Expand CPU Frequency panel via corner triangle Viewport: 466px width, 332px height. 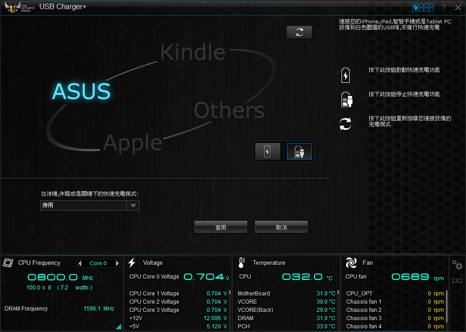119,327
